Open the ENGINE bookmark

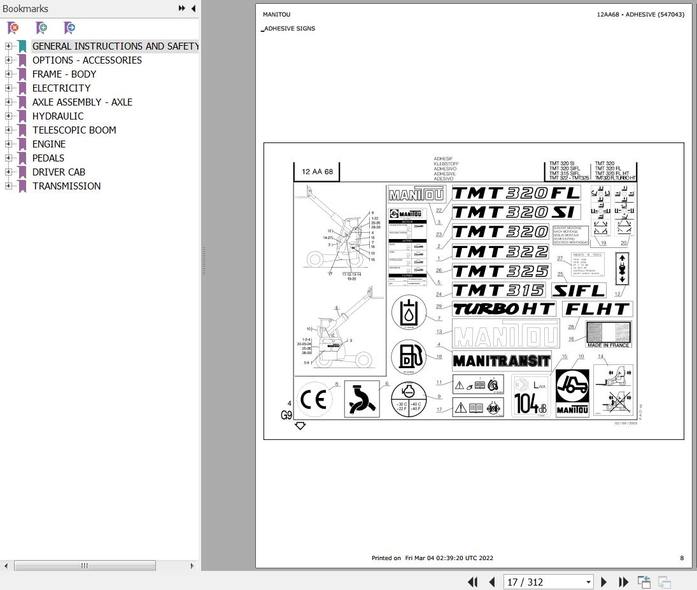[49, 144]
